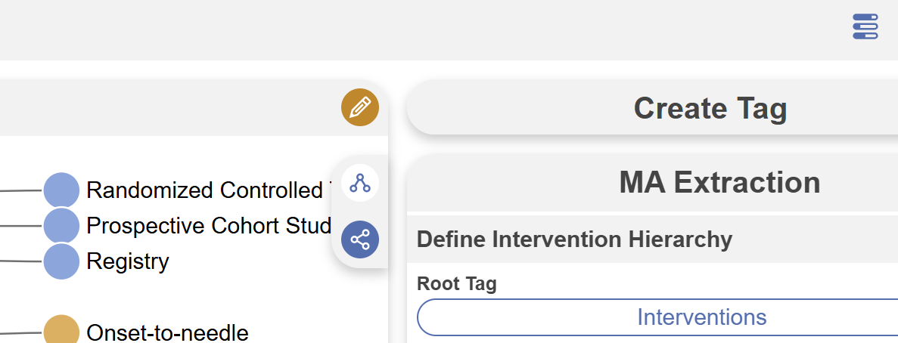Click the orange pencil edit icon
This screenshot has height=343, width=898.
360,107
